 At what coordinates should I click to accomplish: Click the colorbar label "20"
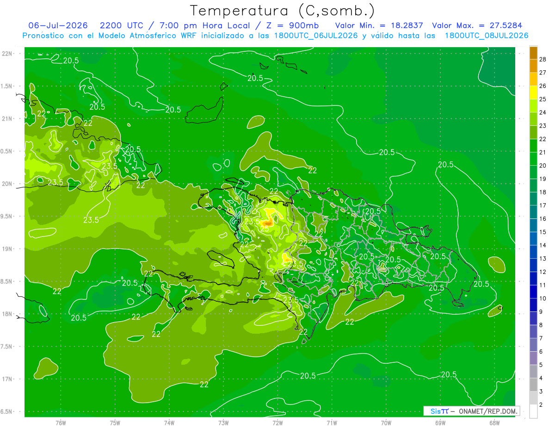pyautogui.click(x=543, y=166)
